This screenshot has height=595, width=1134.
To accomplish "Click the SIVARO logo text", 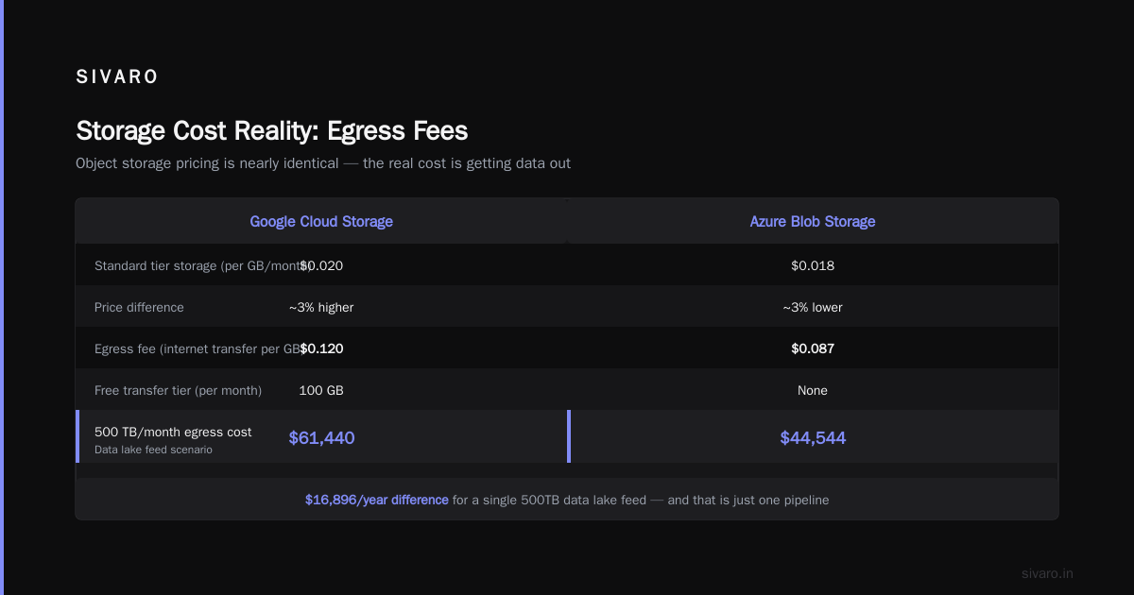I will click(x=117, y=77).
